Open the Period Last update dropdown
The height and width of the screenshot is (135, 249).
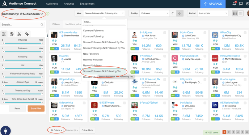pos(213,13)
